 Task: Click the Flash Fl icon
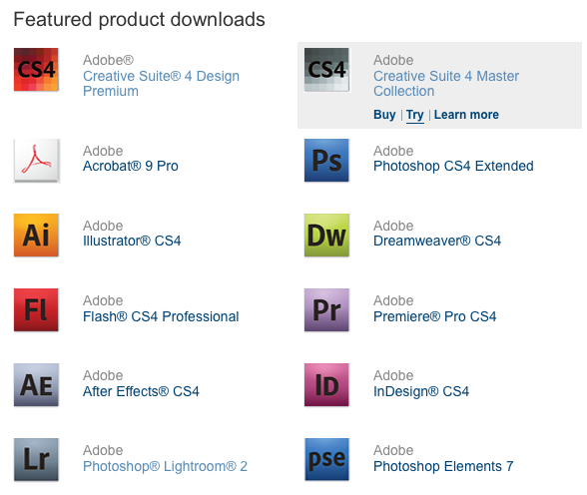click(x=36, y=309)
